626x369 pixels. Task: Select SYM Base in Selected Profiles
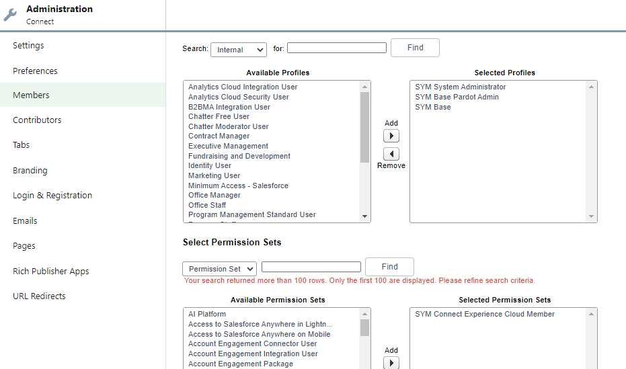tap(433, 107)
